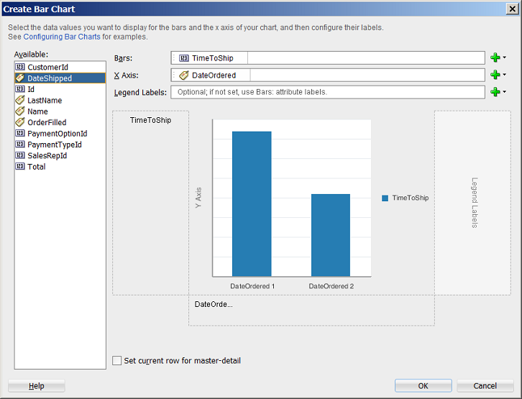Viewport: 522px width, 399px height.
Task: Open the dropdown arrow beside Bars plus
Action: [x=504, y=58]
